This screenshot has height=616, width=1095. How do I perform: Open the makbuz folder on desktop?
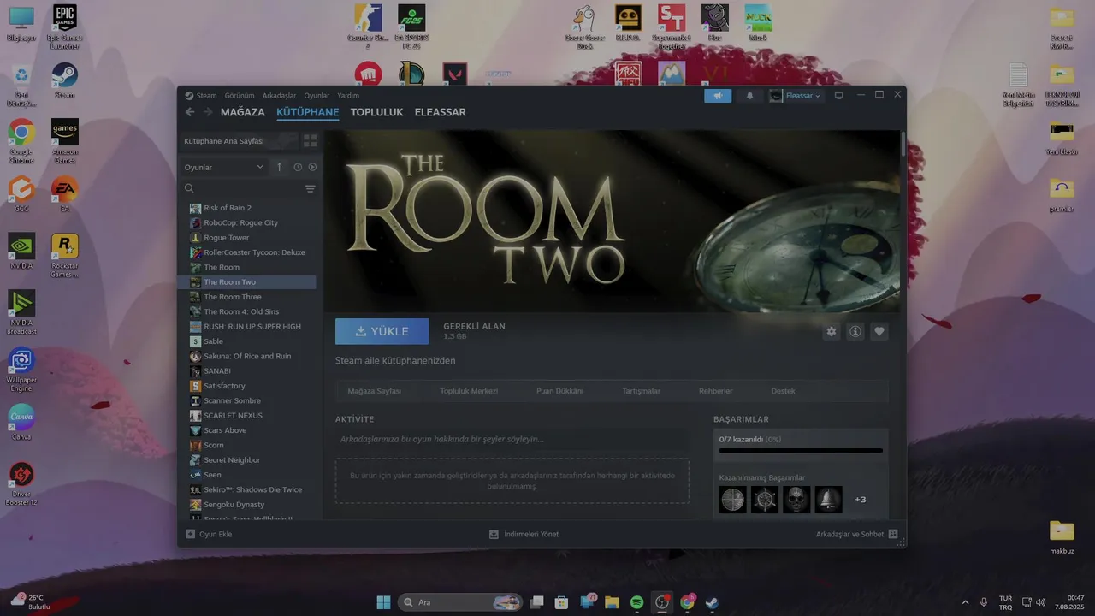(x=1062, y=537)
